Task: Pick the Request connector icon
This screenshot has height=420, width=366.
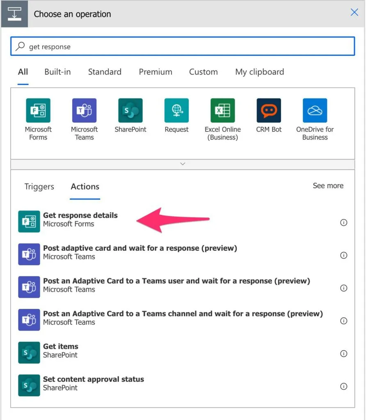Action: pyautogui.click(x=176, y=110)
